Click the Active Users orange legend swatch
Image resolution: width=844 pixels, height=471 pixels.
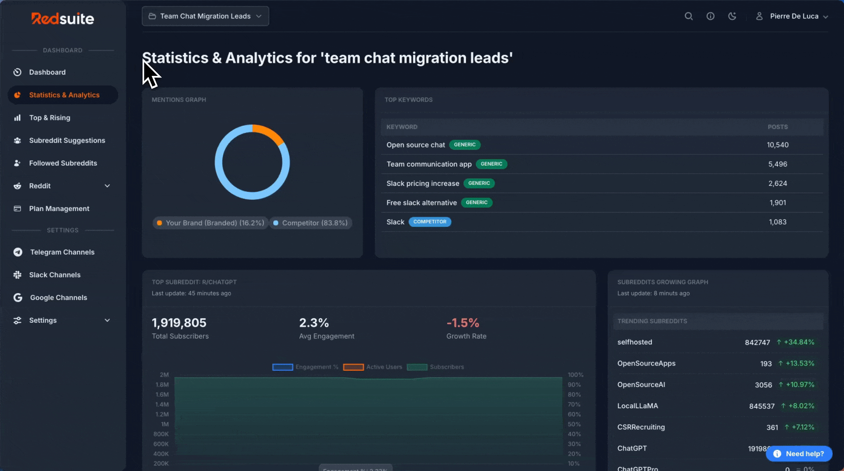click(353, 367)
